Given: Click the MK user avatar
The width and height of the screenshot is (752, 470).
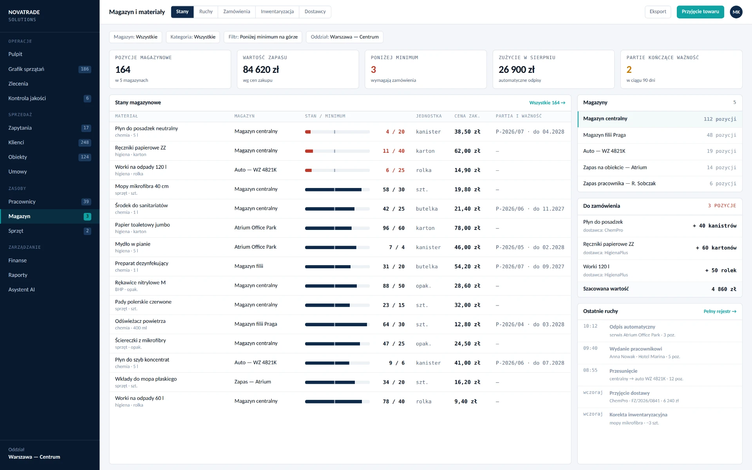Looking at the screenshot, I should (x=736, y=12).
